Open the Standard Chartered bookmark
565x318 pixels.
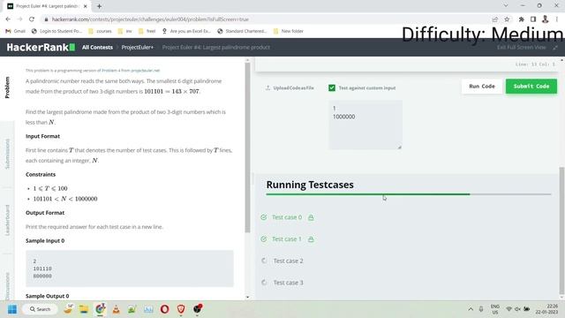(242, 31)
